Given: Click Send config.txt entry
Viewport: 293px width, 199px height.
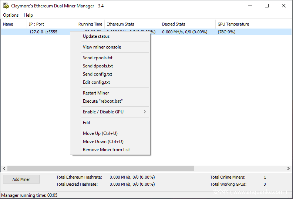Looking at the screenshot, I should (x=97, y=74).
